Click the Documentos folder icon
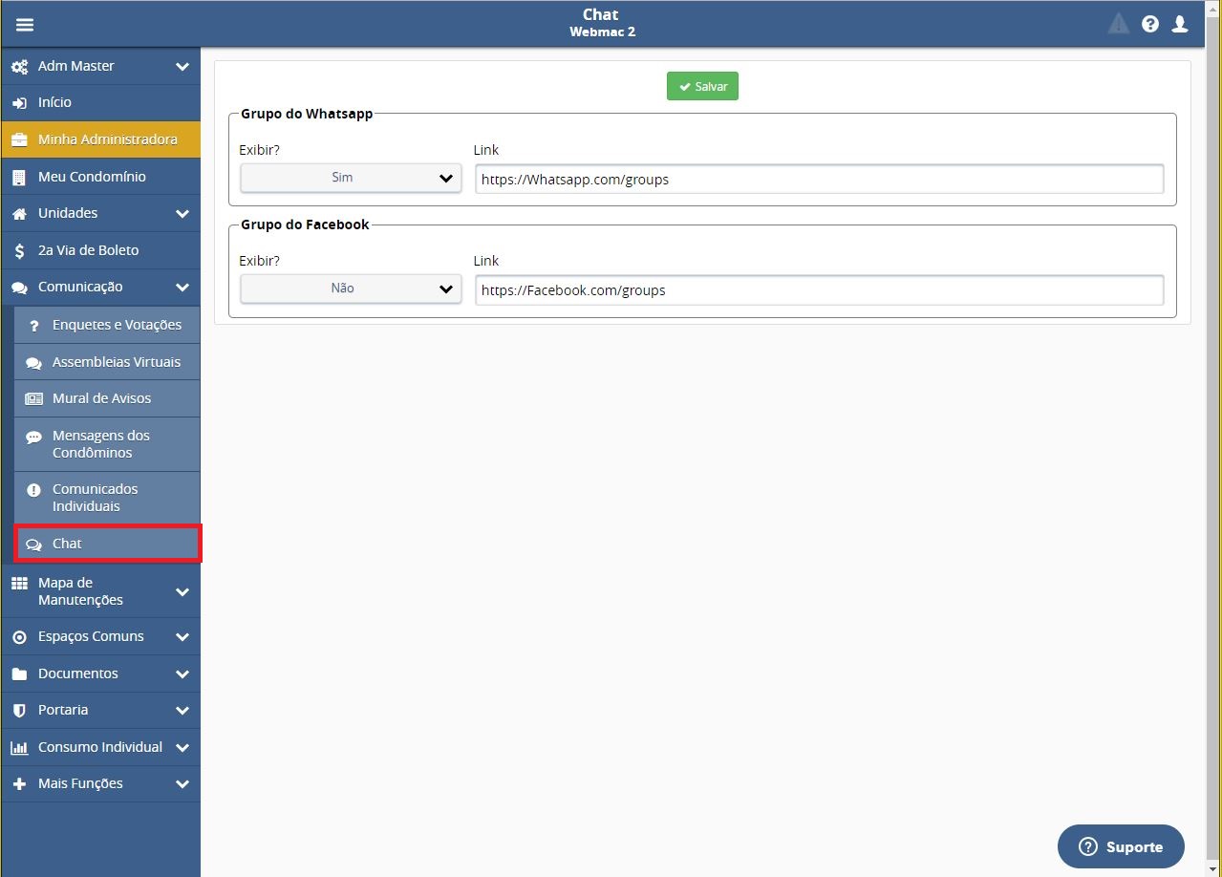 (19, 674)
